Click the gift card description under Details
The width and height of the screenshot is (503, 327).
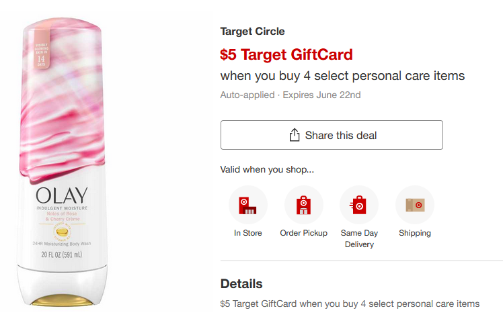pos(350,303)
